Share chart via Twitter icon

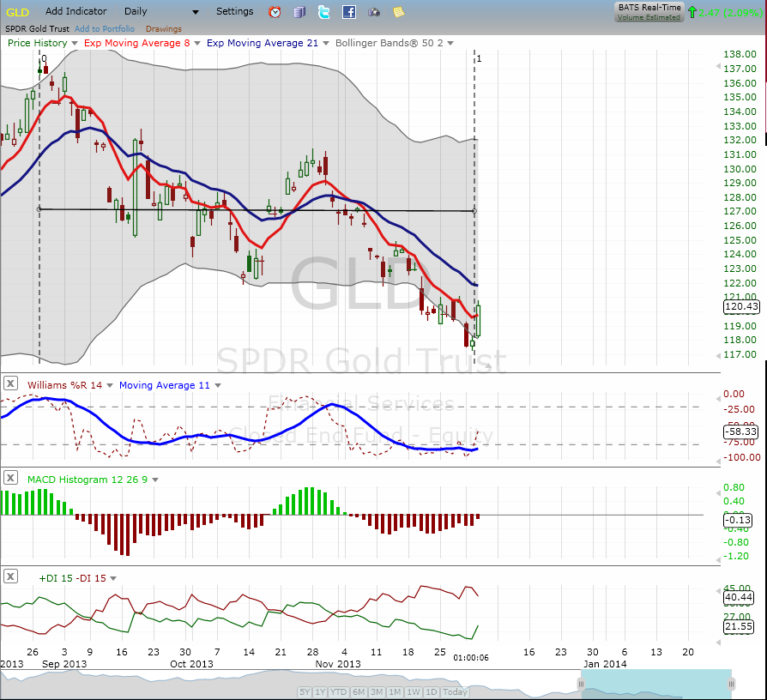(323, 12)
